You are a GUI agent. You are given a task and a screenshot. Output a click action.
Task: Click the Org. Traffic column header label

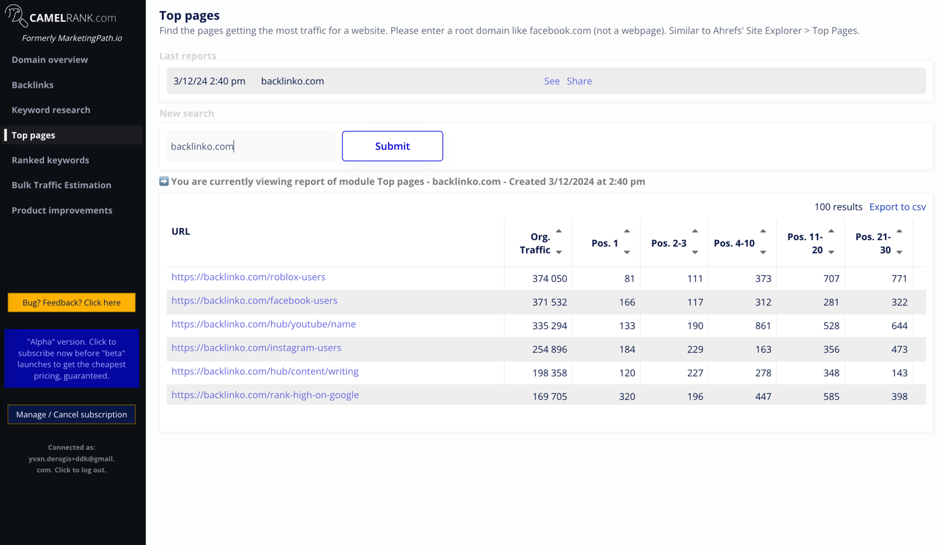(536, 243)
